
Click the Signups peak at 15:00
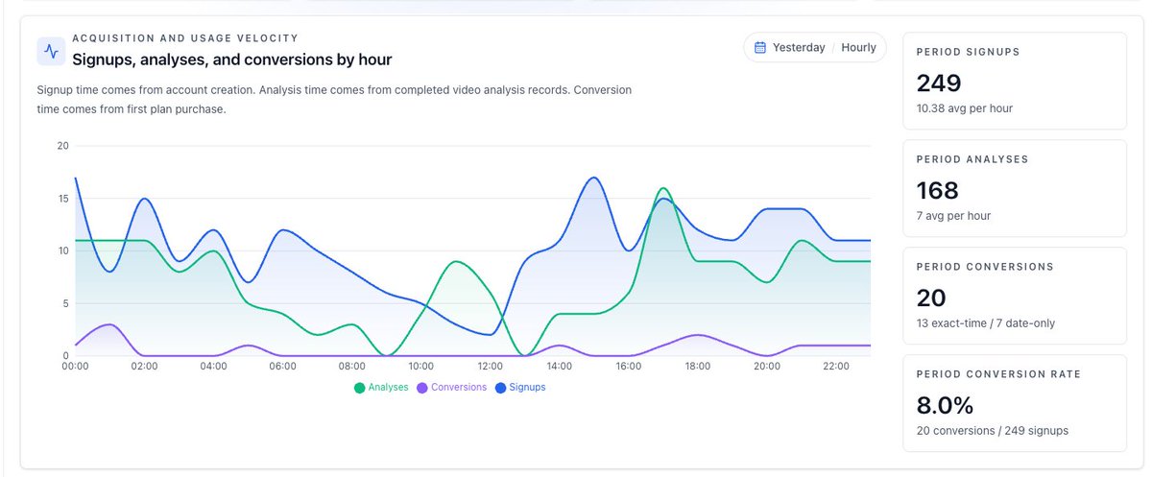point(594,178)
